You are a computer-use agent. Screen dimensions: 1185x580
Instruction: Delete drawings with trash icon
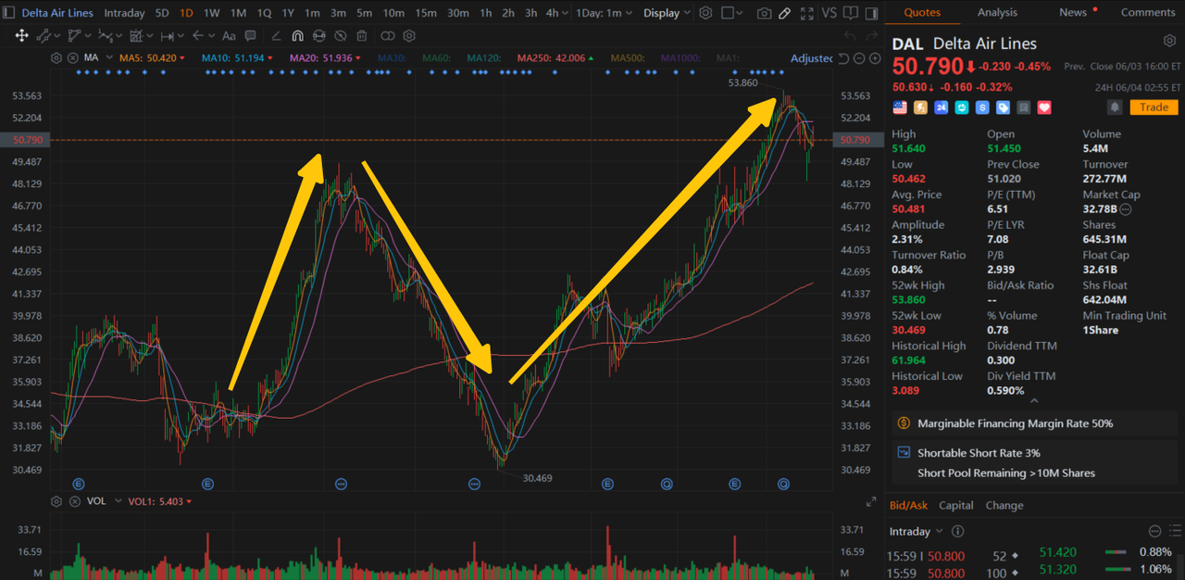(362, 36)
